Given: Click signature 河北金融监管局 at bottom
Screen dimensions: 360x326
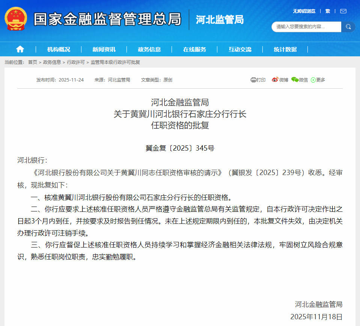Looking at the screenshot, I should 319,304.
